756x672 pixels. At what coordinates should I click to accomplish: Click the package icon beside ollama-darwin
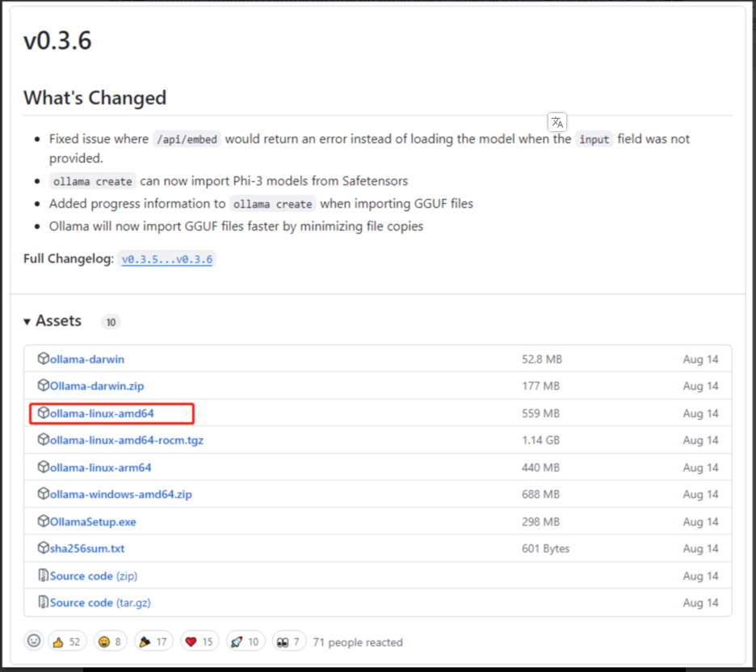pyautogui.click(x=44, y=359)
